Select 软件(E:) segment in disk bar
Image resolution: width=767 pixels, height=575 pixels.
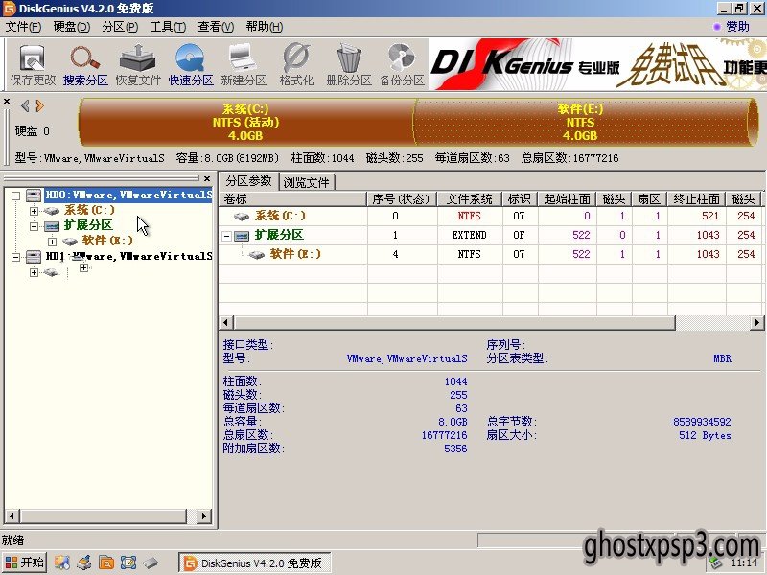(580, 123)
